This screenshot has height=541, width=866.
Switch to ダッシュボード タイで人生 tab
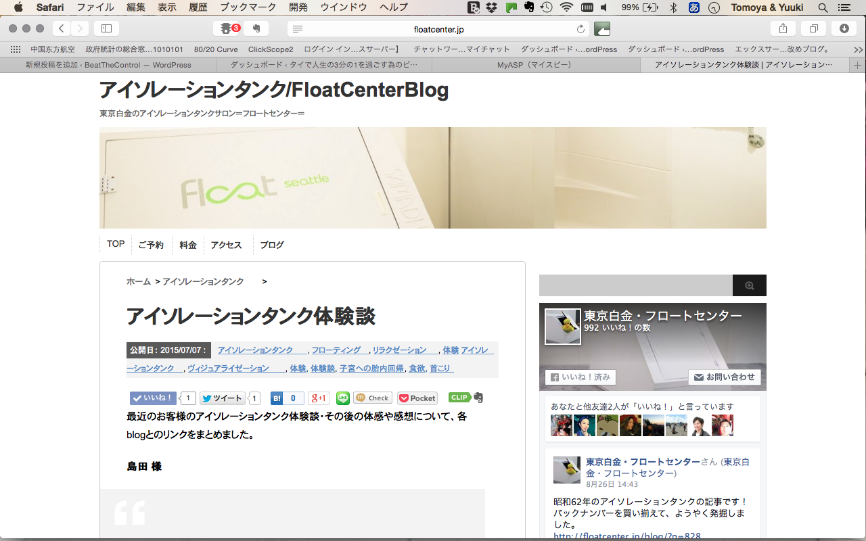click(324, 65)
